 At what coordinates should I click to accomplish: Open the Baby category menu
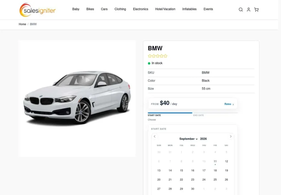pyautogui.click(x=76, y=9)
